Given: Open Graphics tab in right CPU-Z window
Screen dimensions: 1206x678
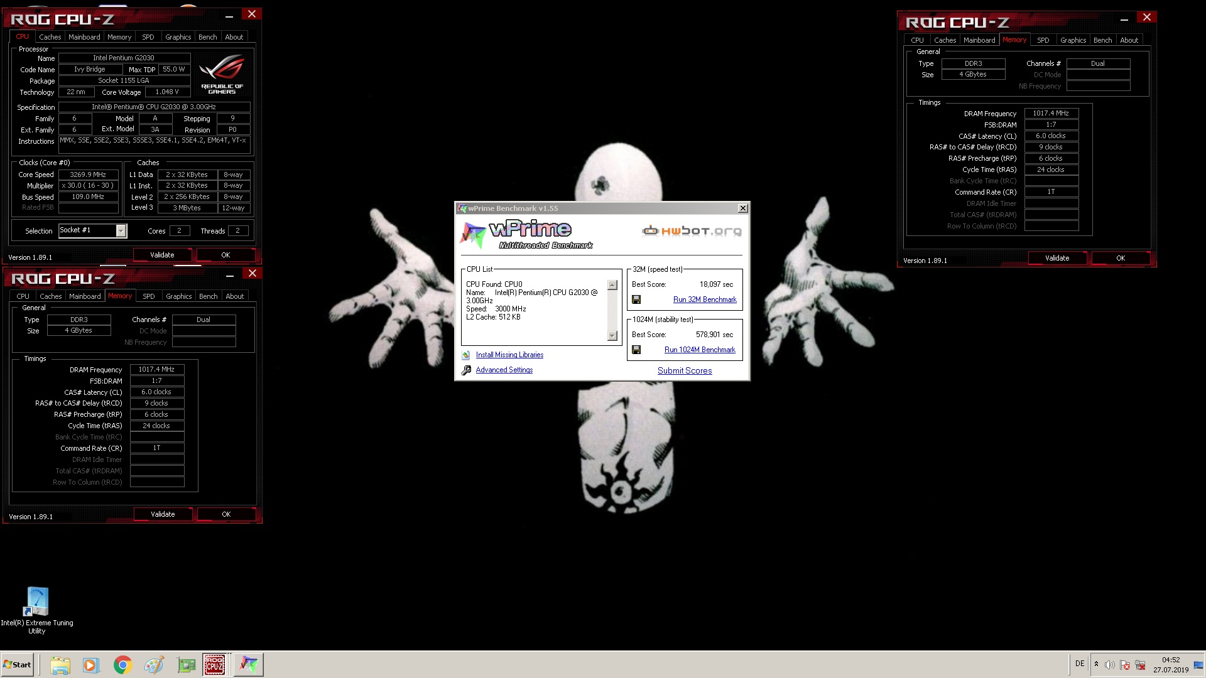Looking at the screenshot, I should [1073, 40].
